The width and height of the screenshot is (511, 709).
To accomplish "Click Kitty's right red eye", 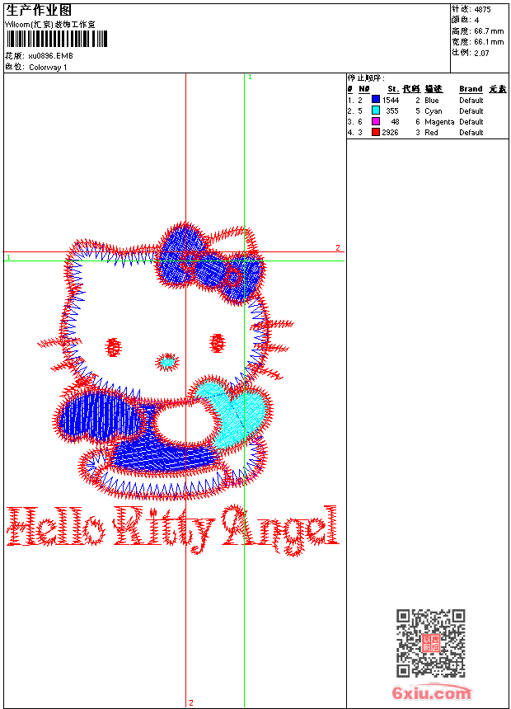I will coord(218,343).
